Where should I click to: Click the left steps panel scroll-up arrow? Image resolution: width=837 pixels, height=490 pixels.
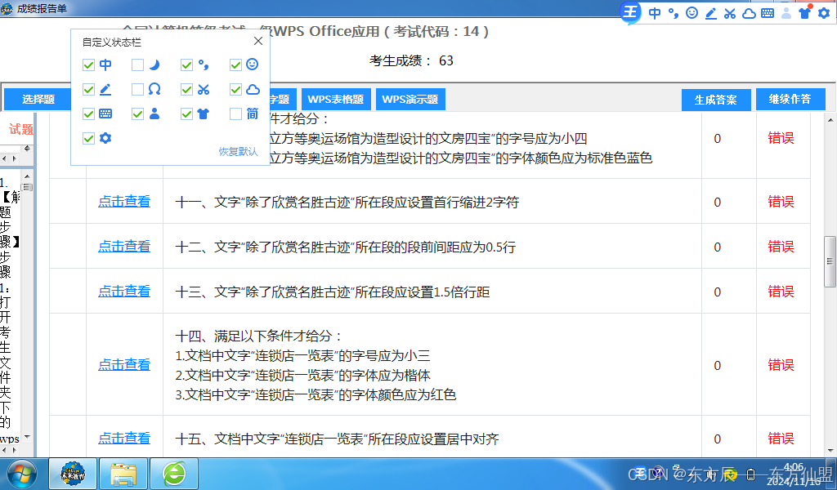[x=27, y=176]
